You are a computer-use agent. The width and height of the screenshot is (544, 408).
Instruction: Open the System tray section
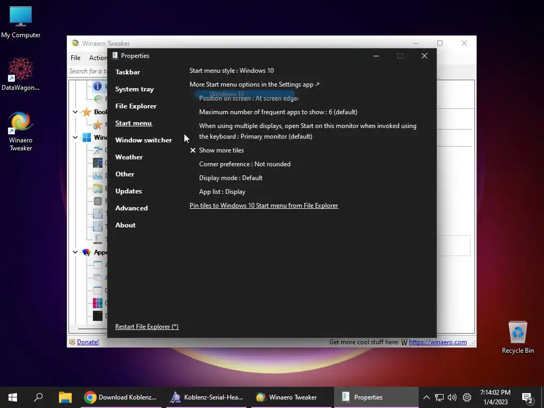(134, 89)
